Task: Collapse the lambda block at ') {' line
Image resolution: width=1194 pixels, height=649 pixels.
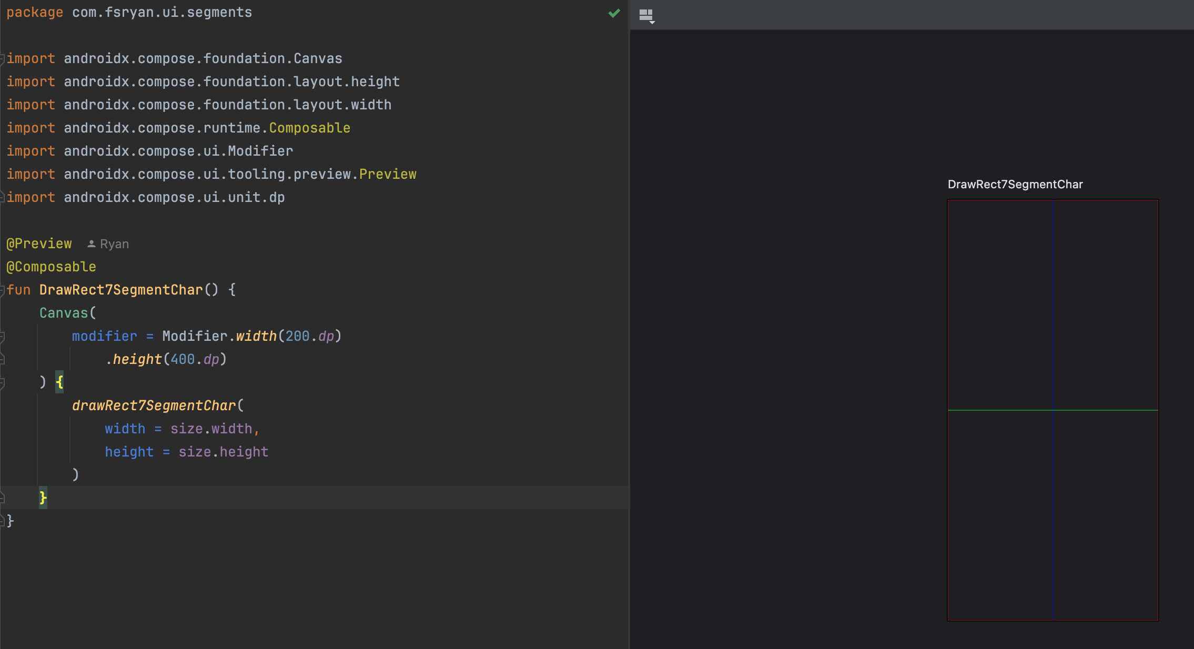Action: coord(2,382)
